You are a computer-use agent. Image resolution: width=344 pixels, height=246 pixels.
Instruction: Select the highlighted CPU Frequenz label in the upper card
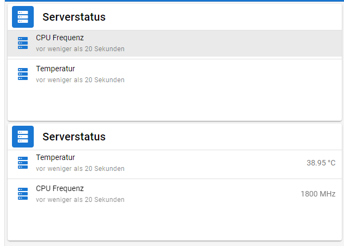60,38
